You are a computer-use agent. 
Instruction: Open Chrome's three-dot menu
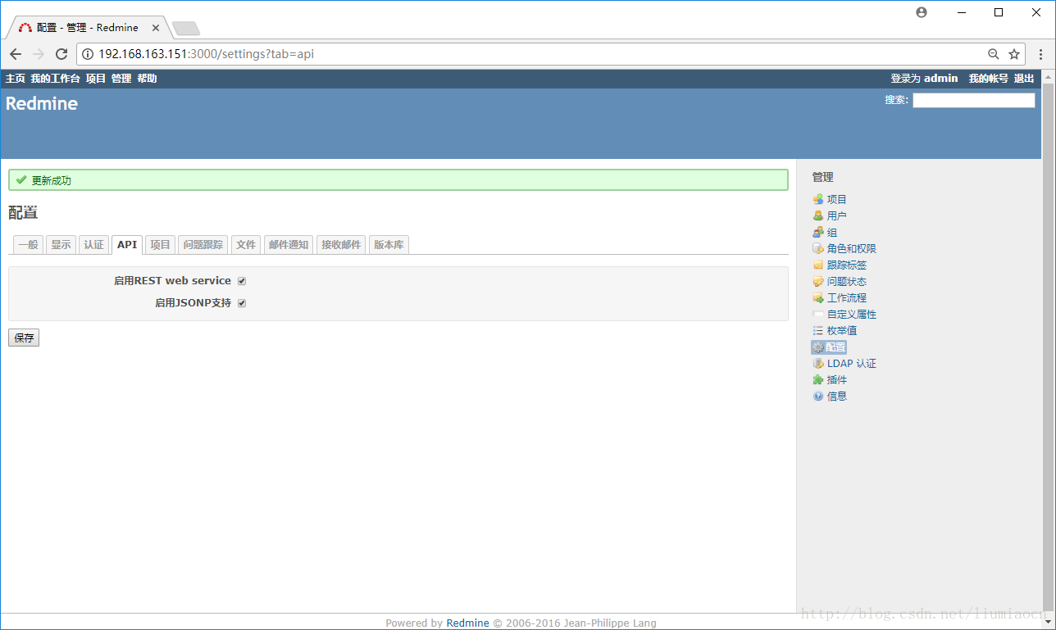[x=1041, y=54]
